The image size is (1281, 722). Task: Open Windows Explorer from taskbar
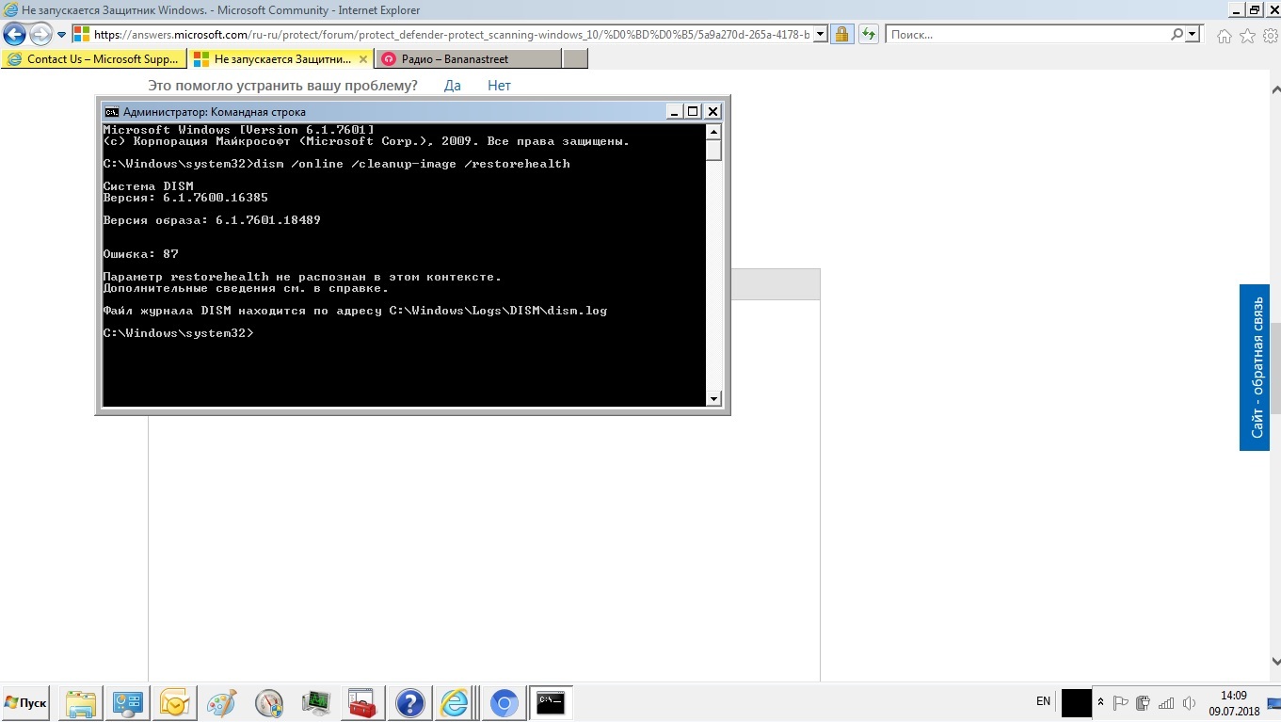tap(81, 703)
